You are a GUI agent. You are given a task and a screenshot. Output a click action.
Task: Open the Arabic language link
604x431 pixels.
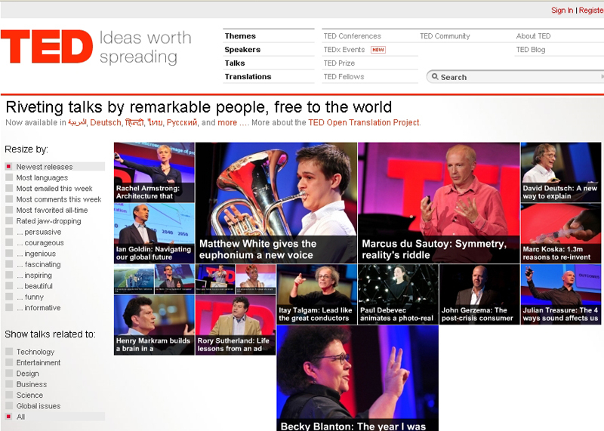pyautogui.click(x=77, y=122)
